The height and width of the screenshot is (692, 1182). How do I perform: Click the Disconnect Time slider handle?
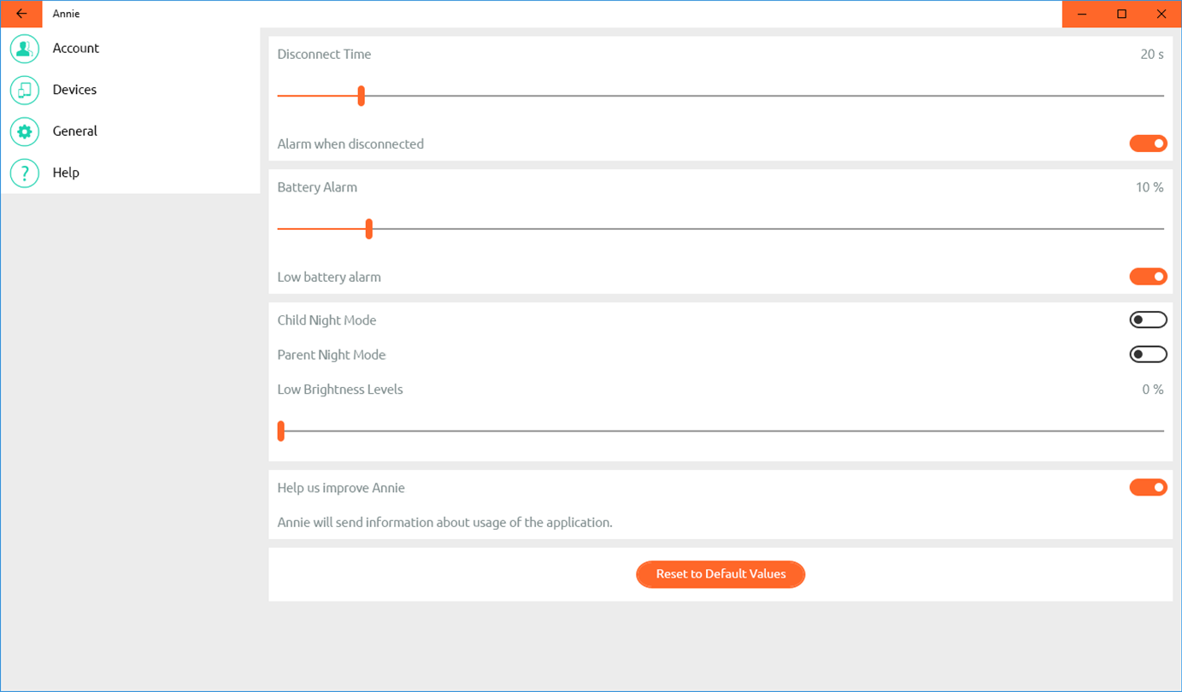click(362, 96)
